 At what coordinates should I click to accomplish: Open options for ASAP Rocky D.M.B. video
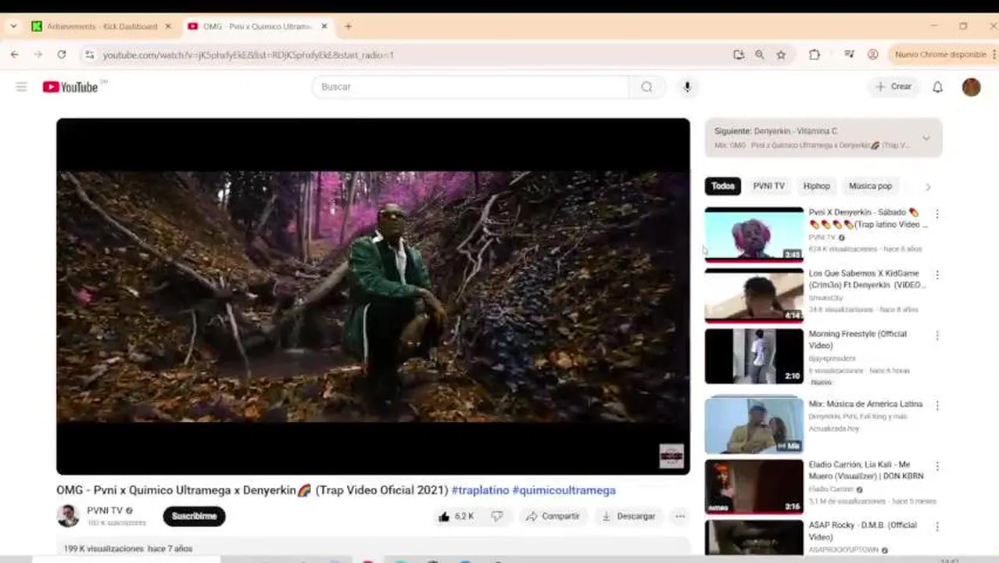pyautogui.click(x=937, y=527)
